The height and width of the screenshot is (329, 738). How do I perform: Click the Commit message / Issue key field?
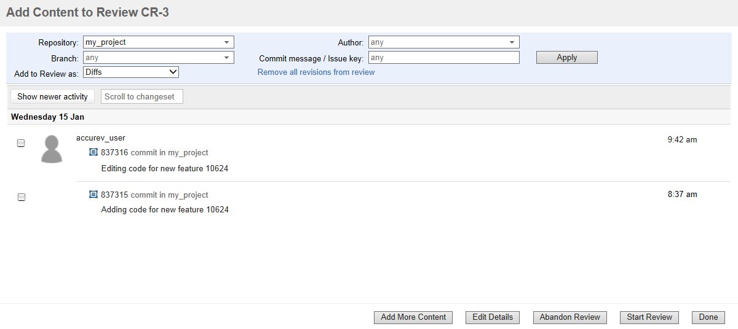[x=443, y=58]
